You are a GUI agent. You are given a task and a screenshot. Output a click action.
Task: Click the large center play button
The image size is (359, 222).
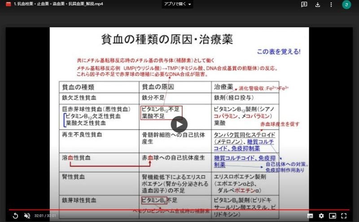point(179,124)
